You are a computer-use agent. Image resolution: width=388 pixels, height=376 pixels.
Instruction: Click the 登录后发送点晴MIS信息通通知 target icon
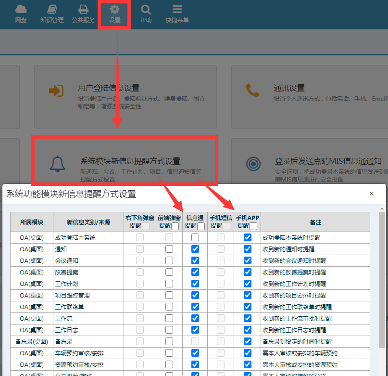coord(253,164)
